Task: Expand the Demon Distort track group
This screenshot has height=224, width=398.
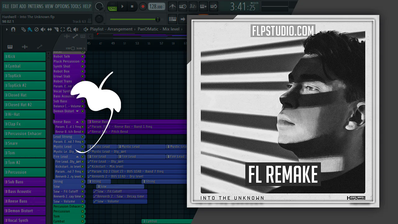Action: [x=77, y=111]
